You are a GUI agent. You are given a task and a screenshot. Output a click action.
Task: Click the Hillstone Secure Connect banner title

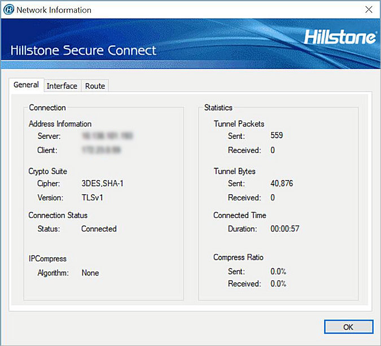coord(83,51)
